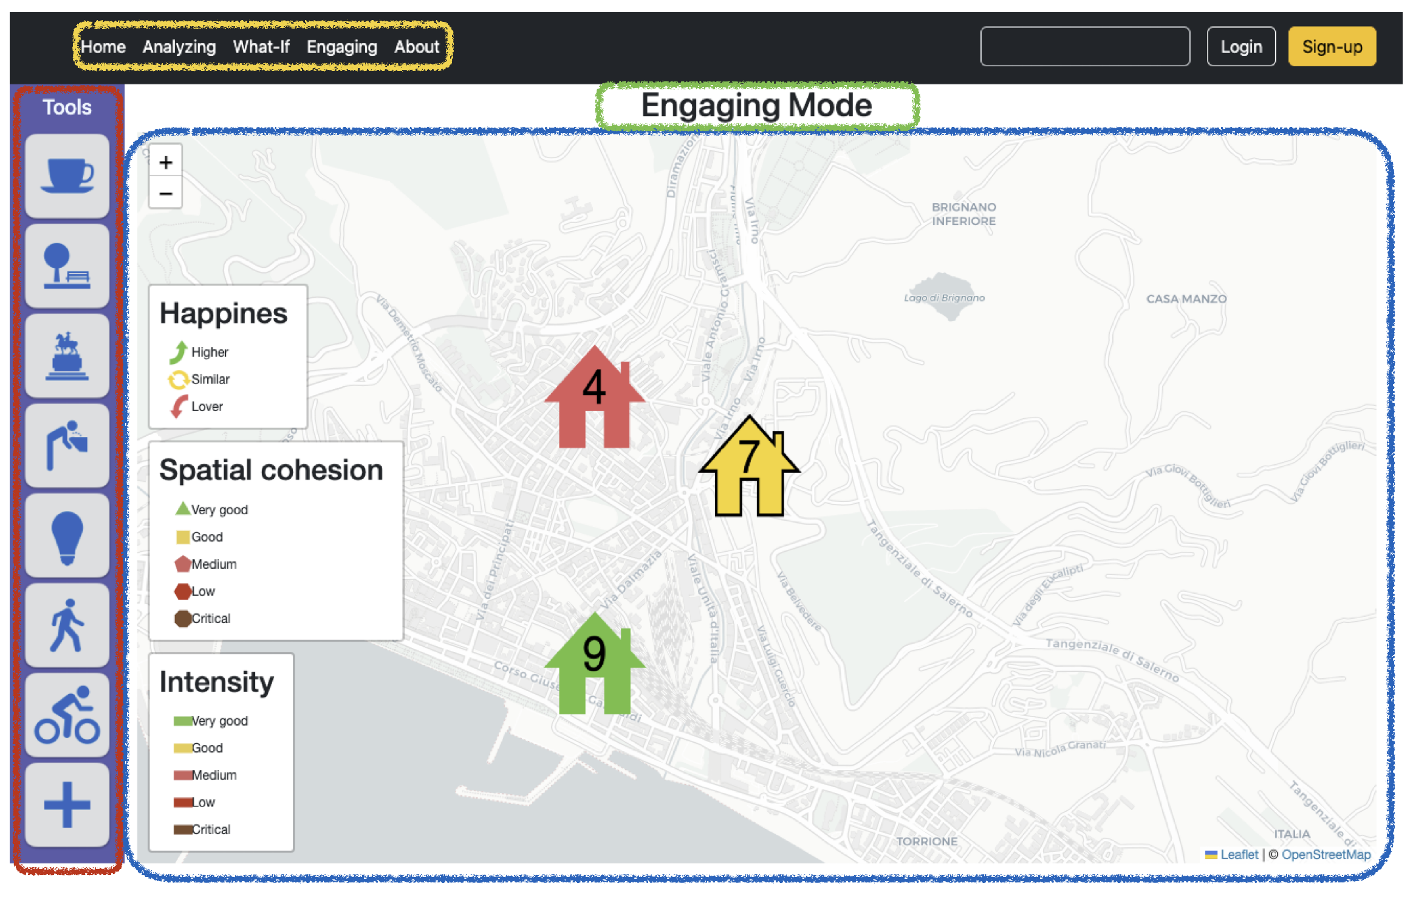The width and height of the screenshot is (1413, 897).
Task: Go to the Home page
Action: [103, 47]
